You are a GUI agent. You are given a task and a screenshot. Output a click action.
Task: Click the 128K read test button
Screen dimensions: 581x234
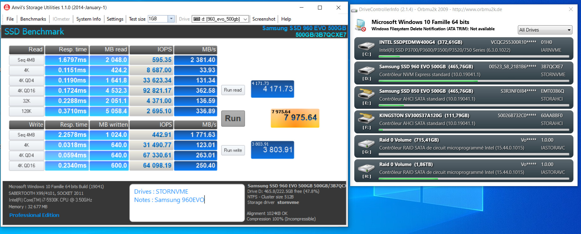point(27,111)
